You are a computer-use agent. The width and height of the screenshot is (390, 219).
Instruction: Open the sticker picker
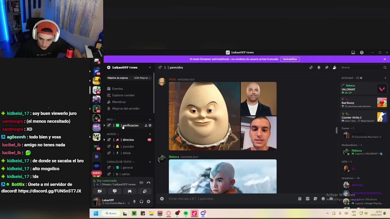315,199
